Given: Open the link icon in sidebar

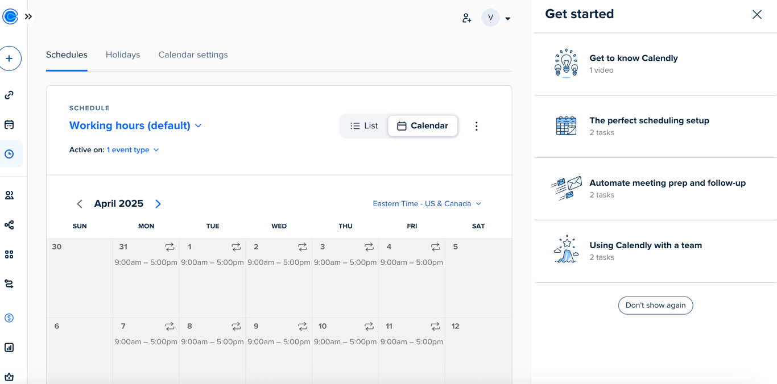Looking at the screenshot, I should (x=10, y=95).
